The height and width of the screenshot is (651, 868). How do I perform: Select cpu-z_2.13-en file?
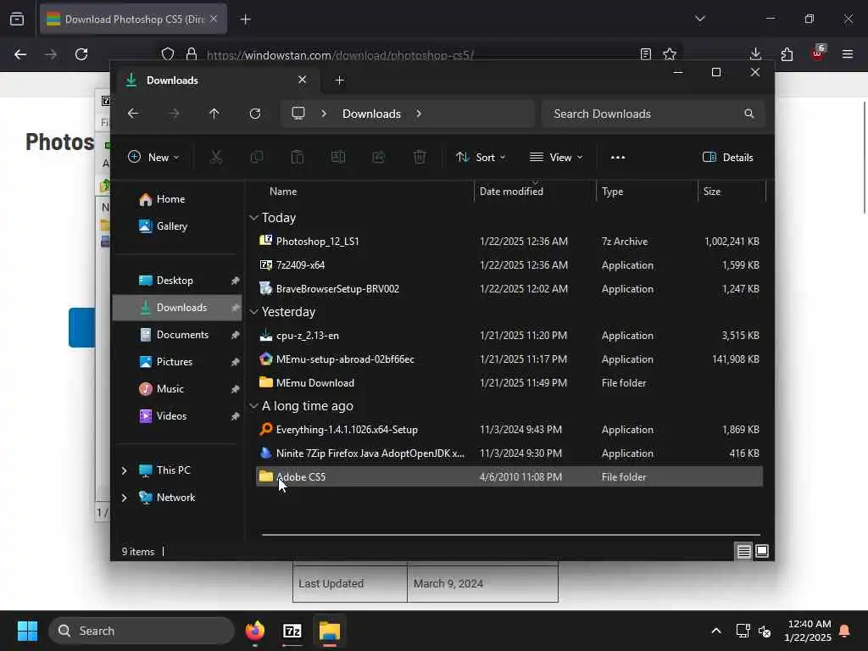pyautogui.click(x=509, y=336)
